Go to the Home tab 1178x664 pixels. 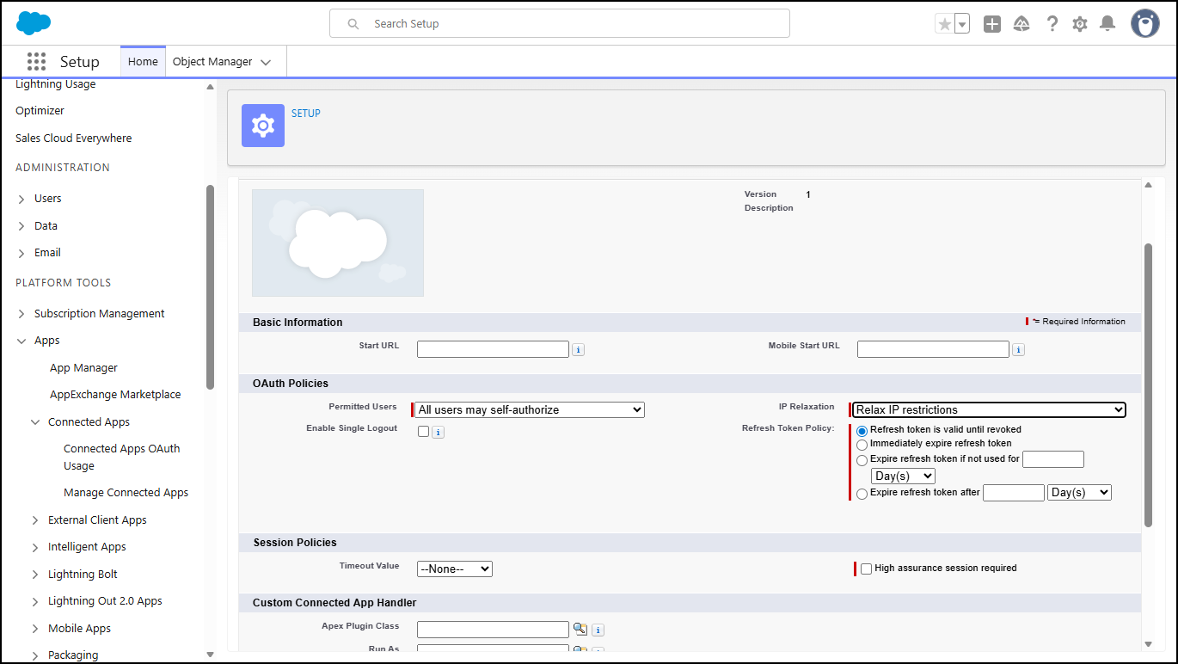[x=143, y=62]
